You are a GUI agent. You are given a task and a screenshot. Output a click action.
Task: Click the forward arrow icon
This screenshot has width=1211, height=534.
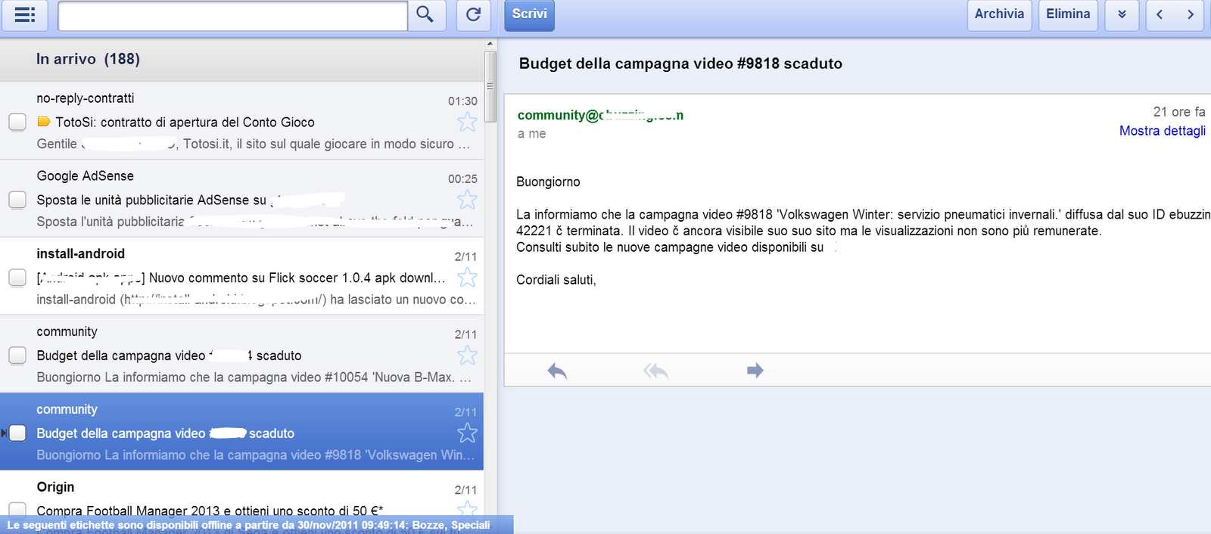click(755, 371)
